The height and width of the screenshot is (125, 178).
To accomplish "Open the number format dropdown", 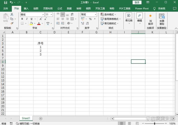I will tap(95, 14).
